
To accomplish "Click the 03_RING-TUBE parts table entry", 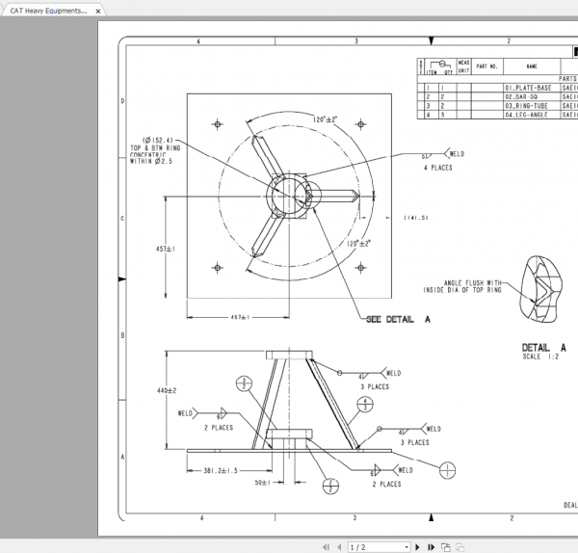I will click(x=526, y=106).
